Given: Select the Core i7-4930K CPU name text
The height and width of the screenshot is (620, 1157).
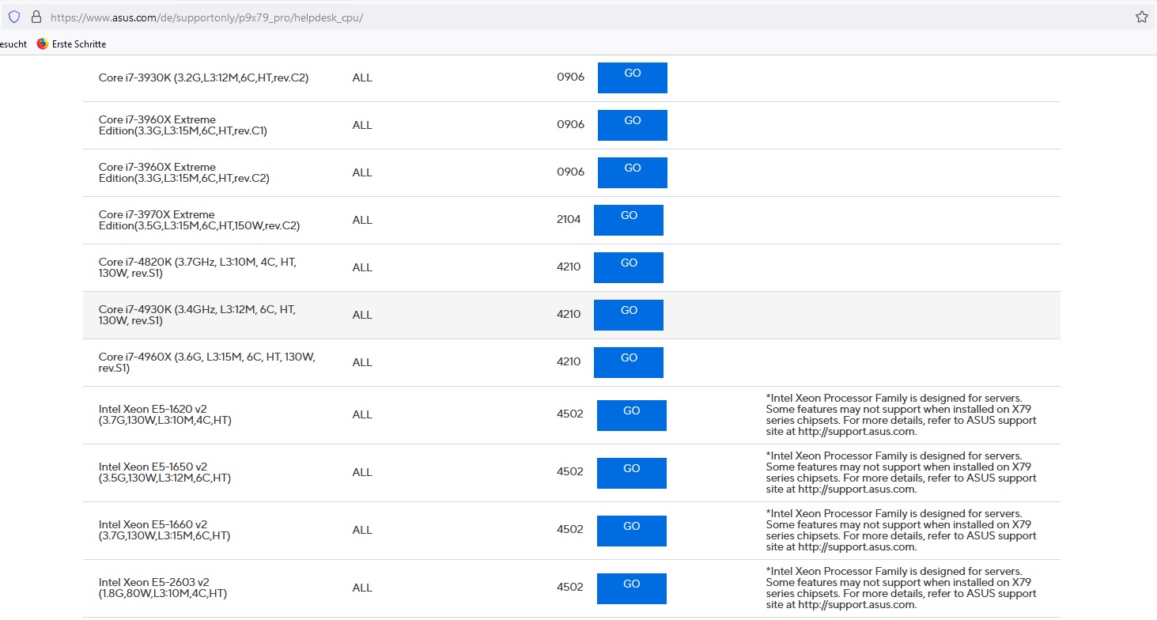Looking at the screenshot, I should 198,315.
